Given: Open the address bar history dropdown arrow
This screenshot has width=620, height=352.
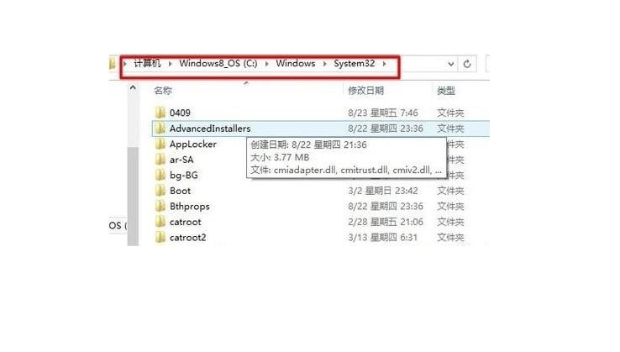Looking at the screenshot, I should pyautogui.click(x=451, y=64).
